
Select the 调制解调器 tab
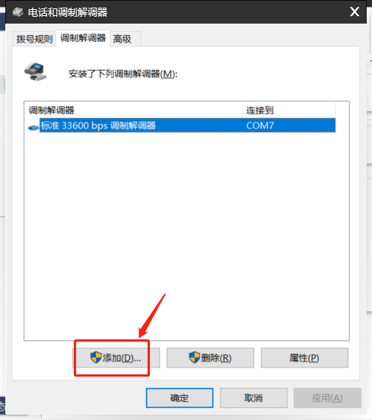pyautogui.click(x=83, y=38)
